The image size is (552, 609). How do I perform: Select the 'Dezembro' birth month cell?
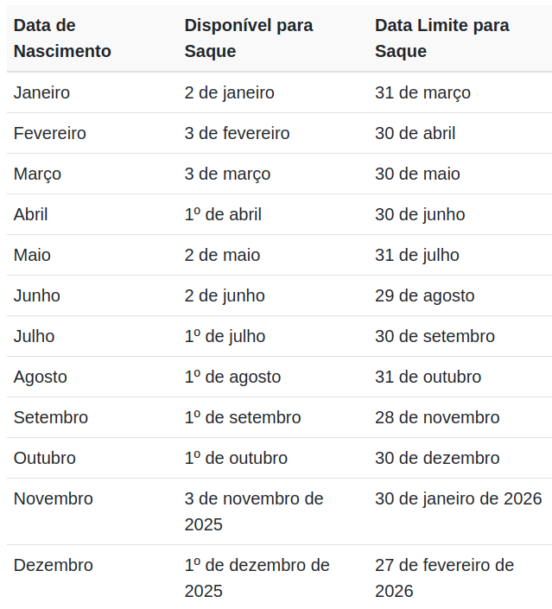53,565
